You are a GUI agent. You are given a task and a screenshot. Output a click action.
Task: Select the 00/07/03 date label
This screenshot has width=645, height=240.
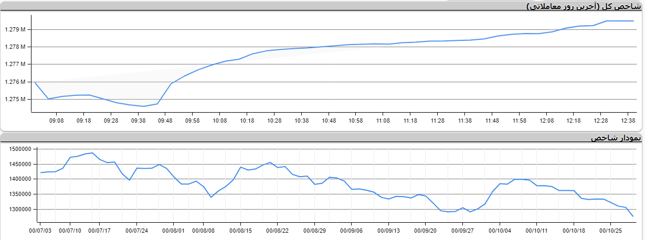click(40, 230)
